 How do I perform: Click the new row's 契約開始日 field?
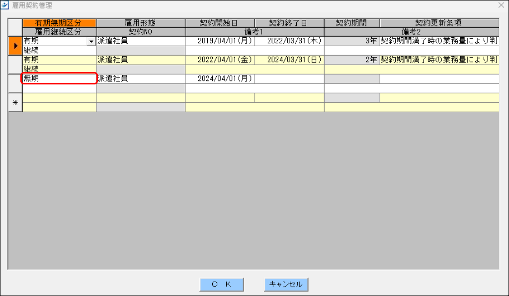click(x=220, y=97)
